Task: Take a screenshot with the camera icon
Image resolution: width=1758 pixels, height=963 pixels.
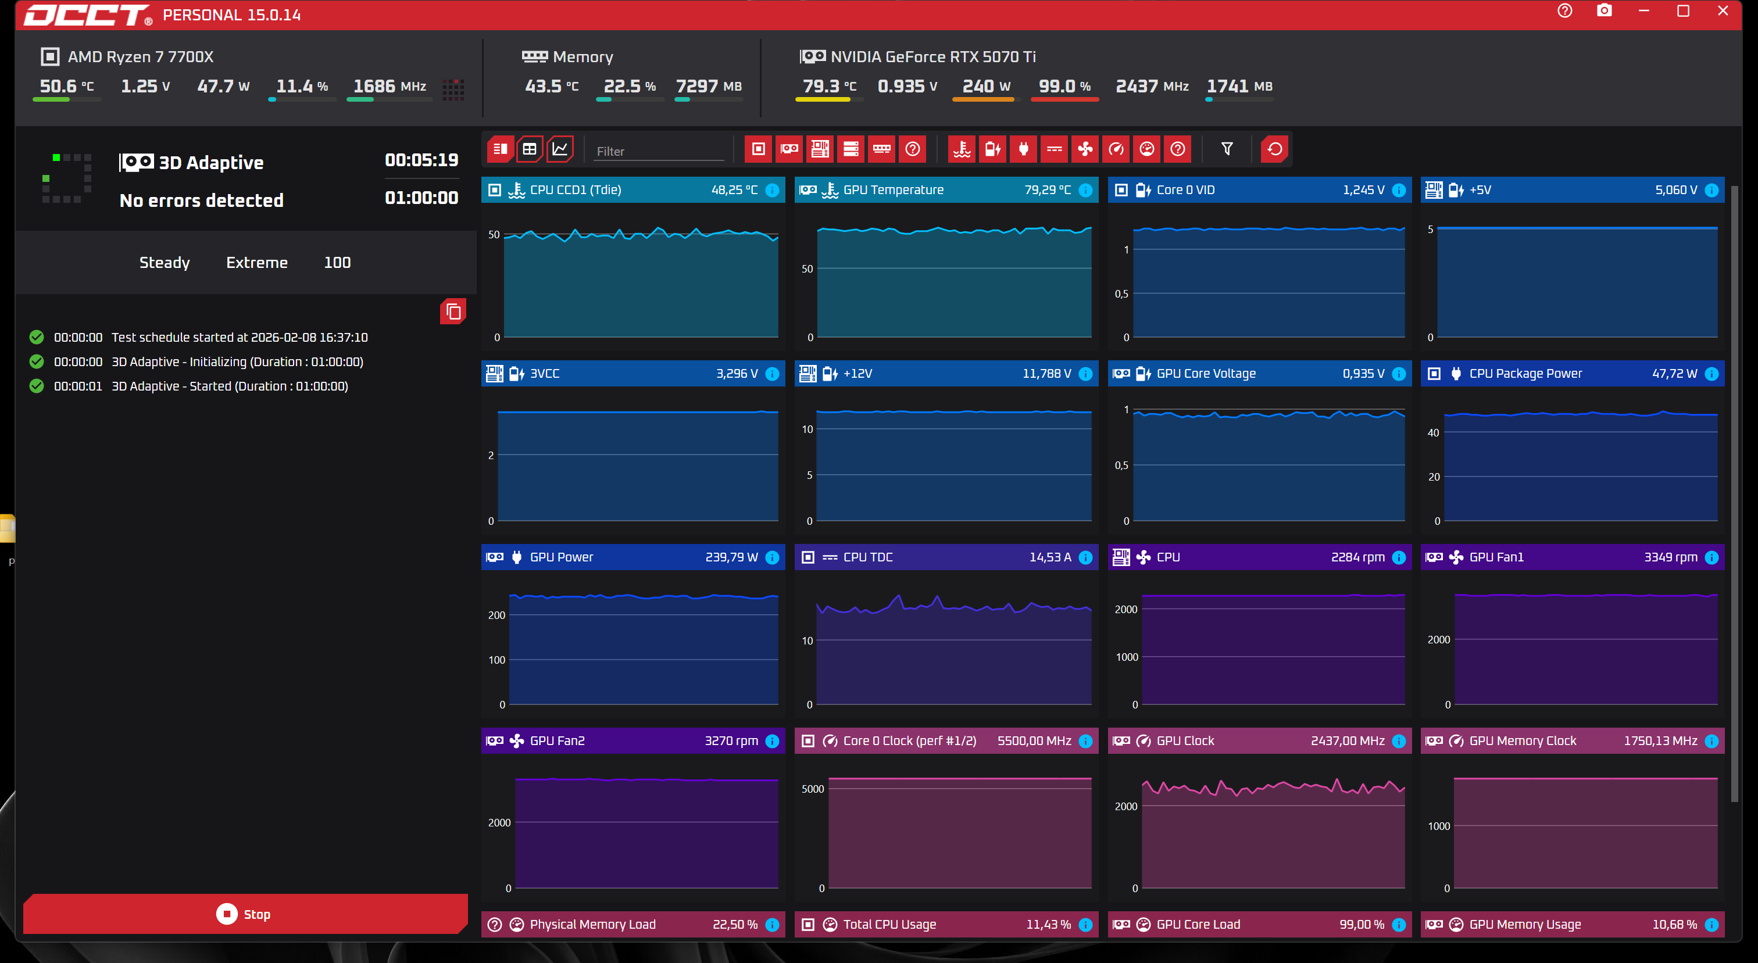Action: [x=1605, y=11]
